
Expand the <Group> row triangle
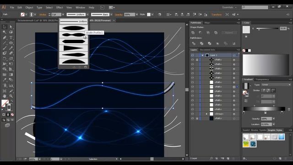(x=206, y=114)
